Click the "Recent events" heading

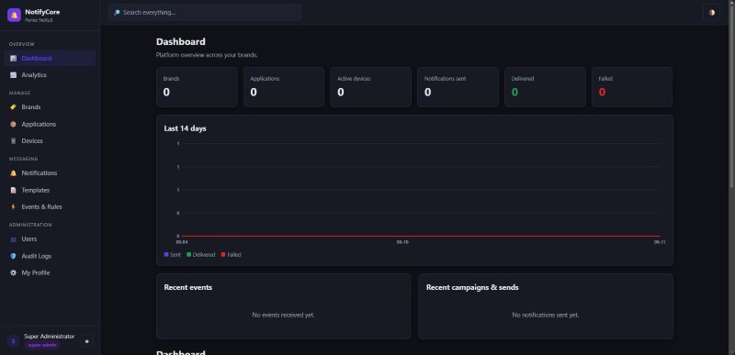188,287
